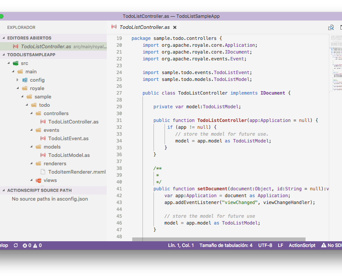Select TodoListController.as under open editors

(46, 46)
